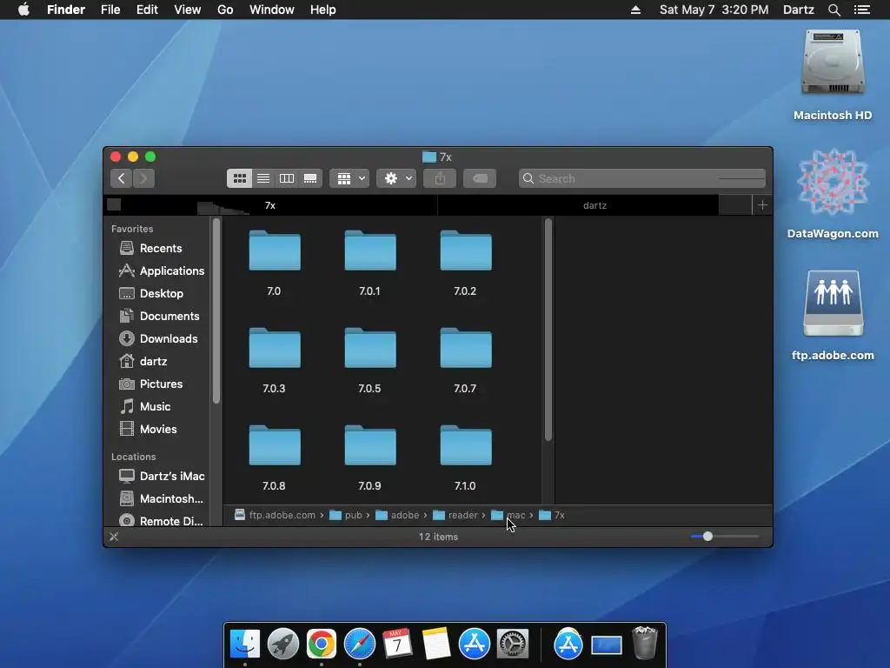Go to mac in path bar
Screen dimensions: 890x668
[508, 515]
